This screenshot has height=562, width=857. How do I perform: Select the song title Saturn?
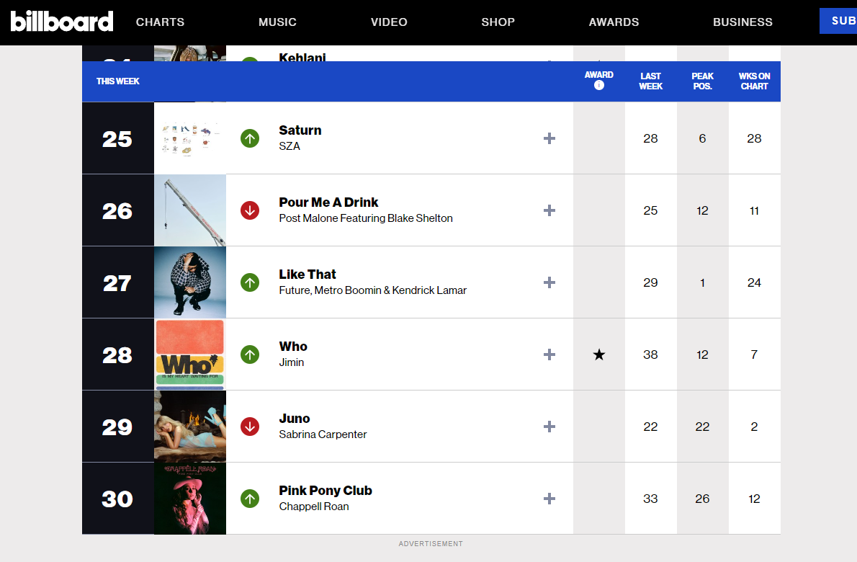point(300,130)
